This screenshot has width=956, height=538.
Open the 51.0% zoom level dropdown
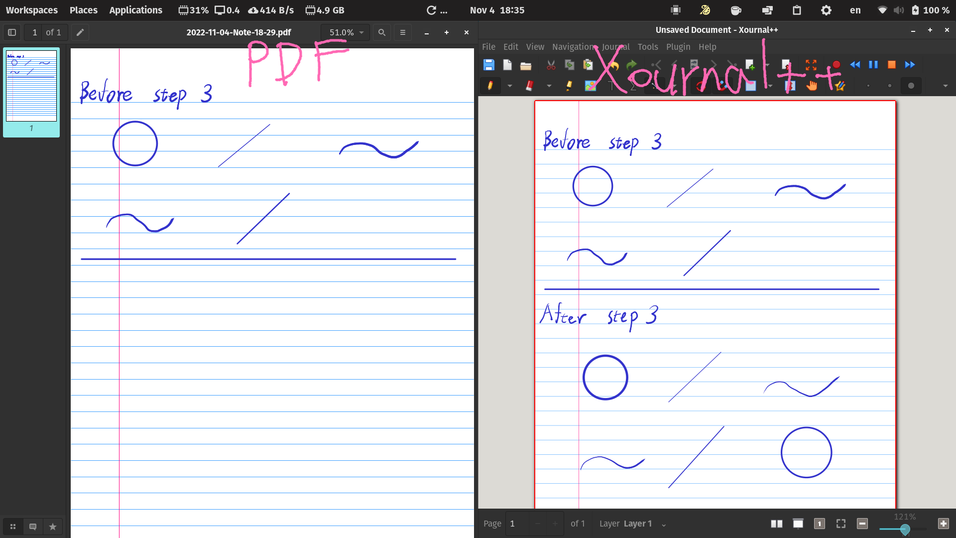(346, 32)
